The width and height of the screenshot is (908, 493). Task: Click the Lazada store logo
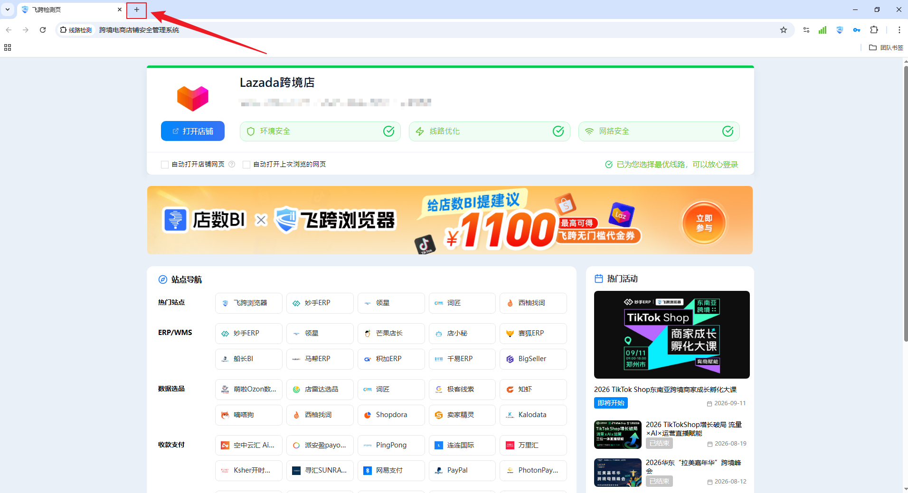tap(193, 98)
